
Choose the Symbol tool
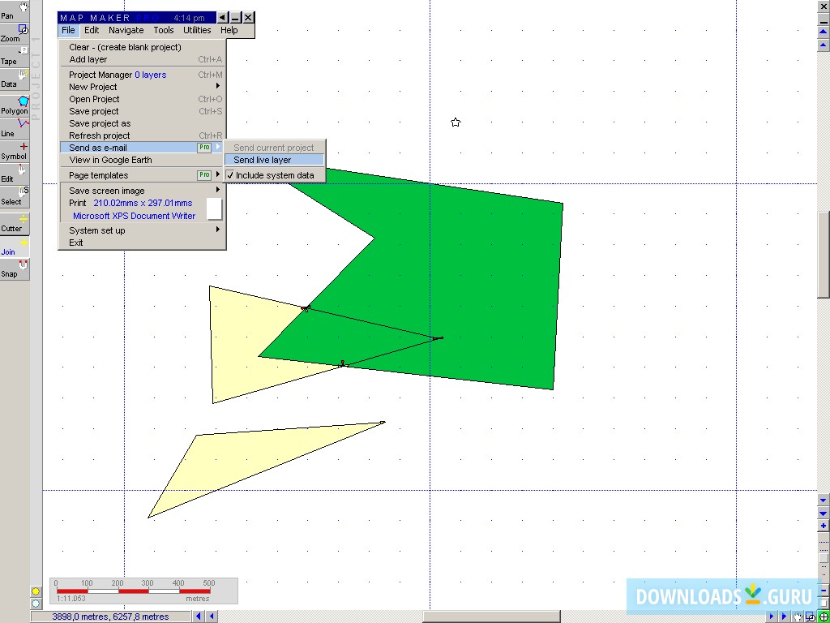pyautogui.click(x=15, y=151)
